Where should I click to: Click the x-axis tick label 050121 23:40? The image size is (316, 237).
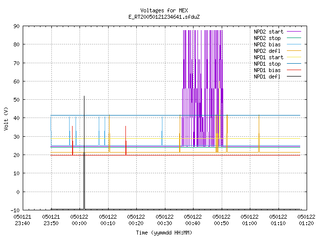pyautogui.click(x=22, y=220)
